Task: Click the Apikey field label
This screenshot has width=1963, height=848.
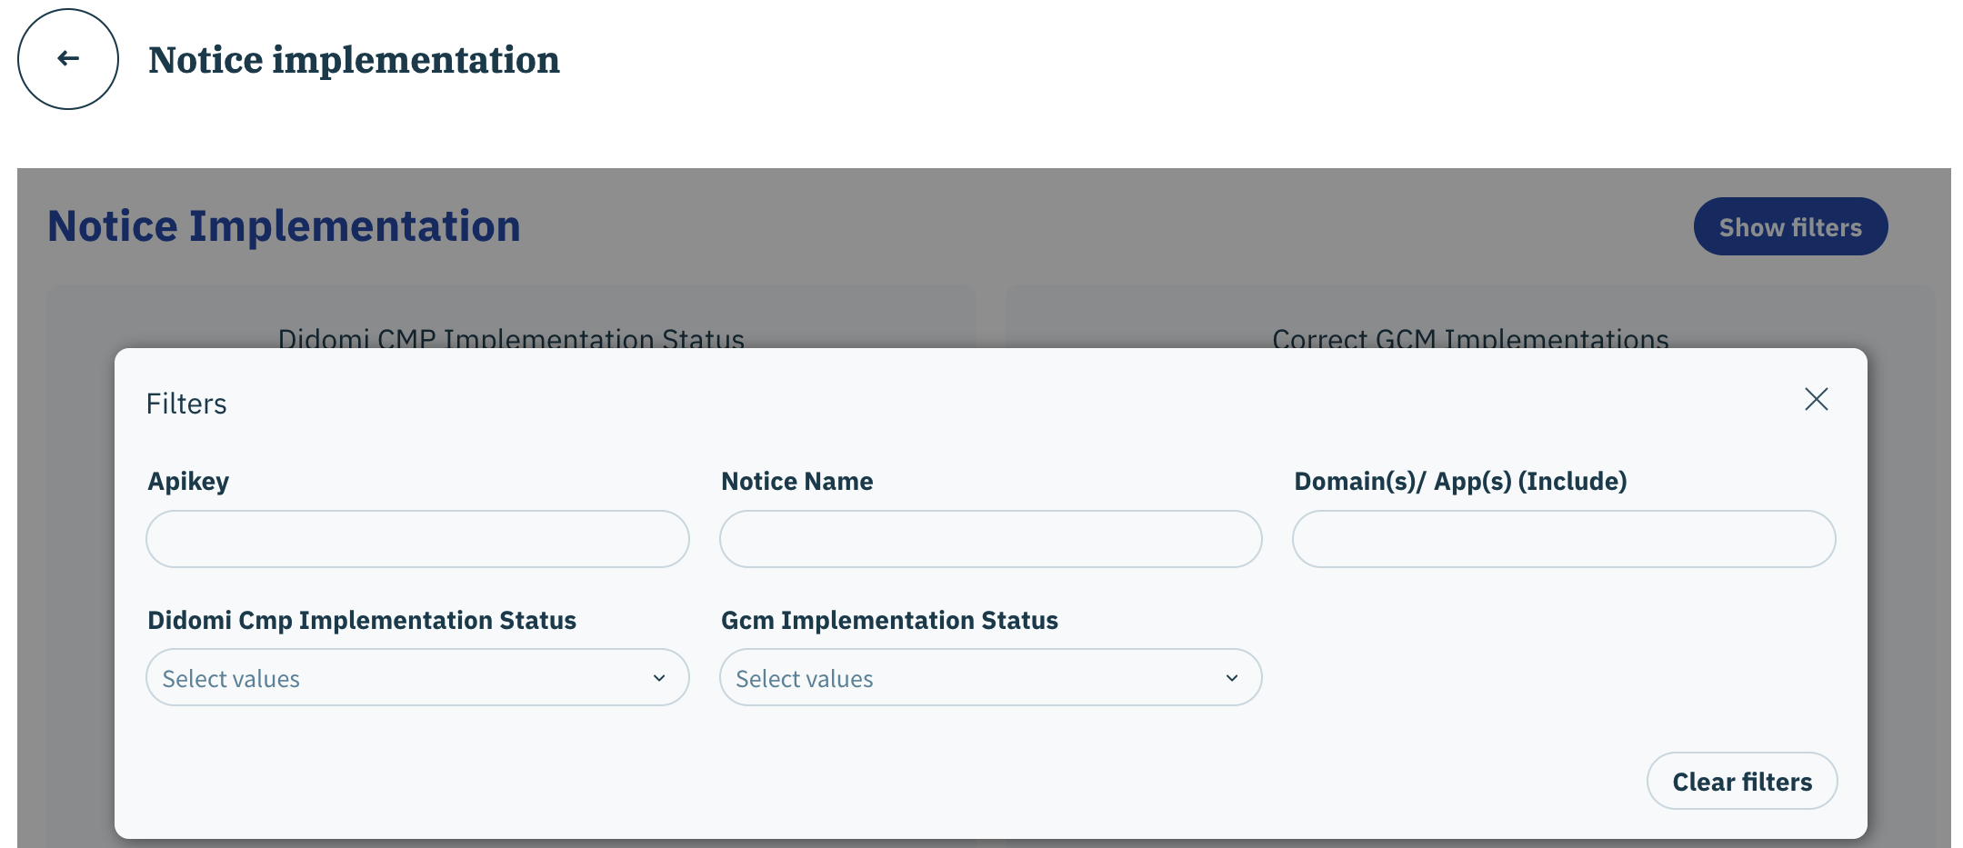Action: point(188,482)
